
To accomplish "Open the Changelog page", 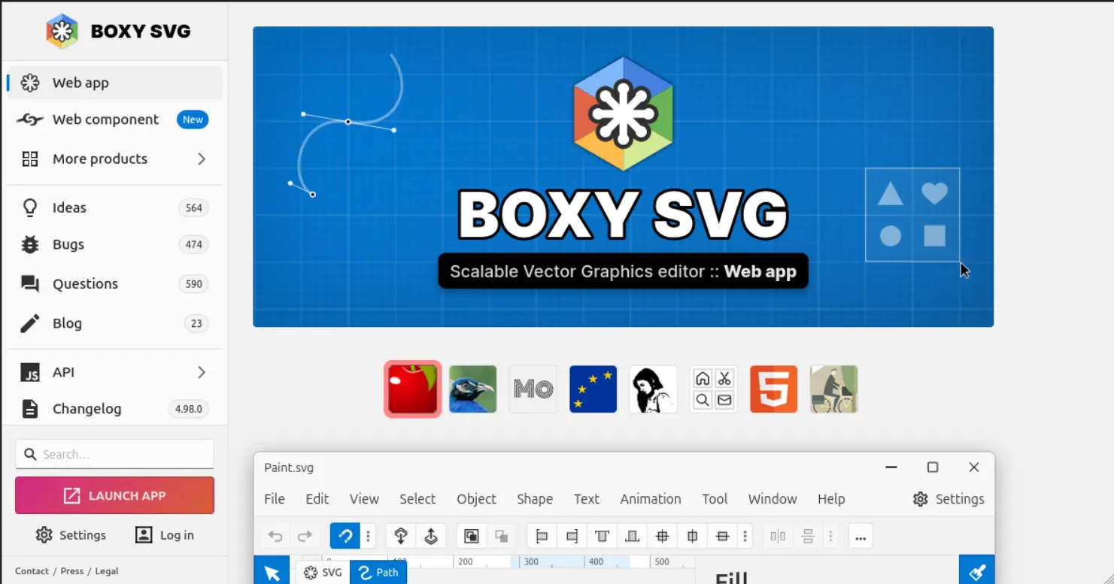I will pyautogui.click(x=87, y=408).
